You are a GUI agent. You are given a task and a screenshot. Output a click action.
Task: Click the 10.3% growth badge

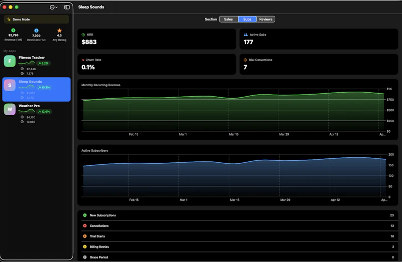tap(44, 88)
